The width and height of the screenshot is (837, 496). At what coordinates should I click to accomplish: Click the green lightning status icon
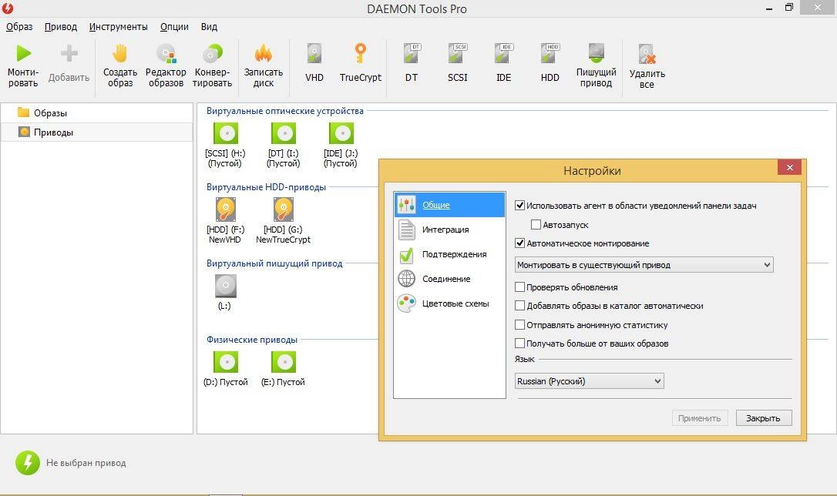tap(28, 462)
